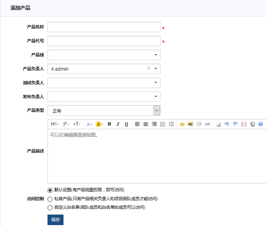Viewport: 266px width, 227px height.
Task: Open the 产品类型 dropdown showing 正常
Action: [104, 111]
